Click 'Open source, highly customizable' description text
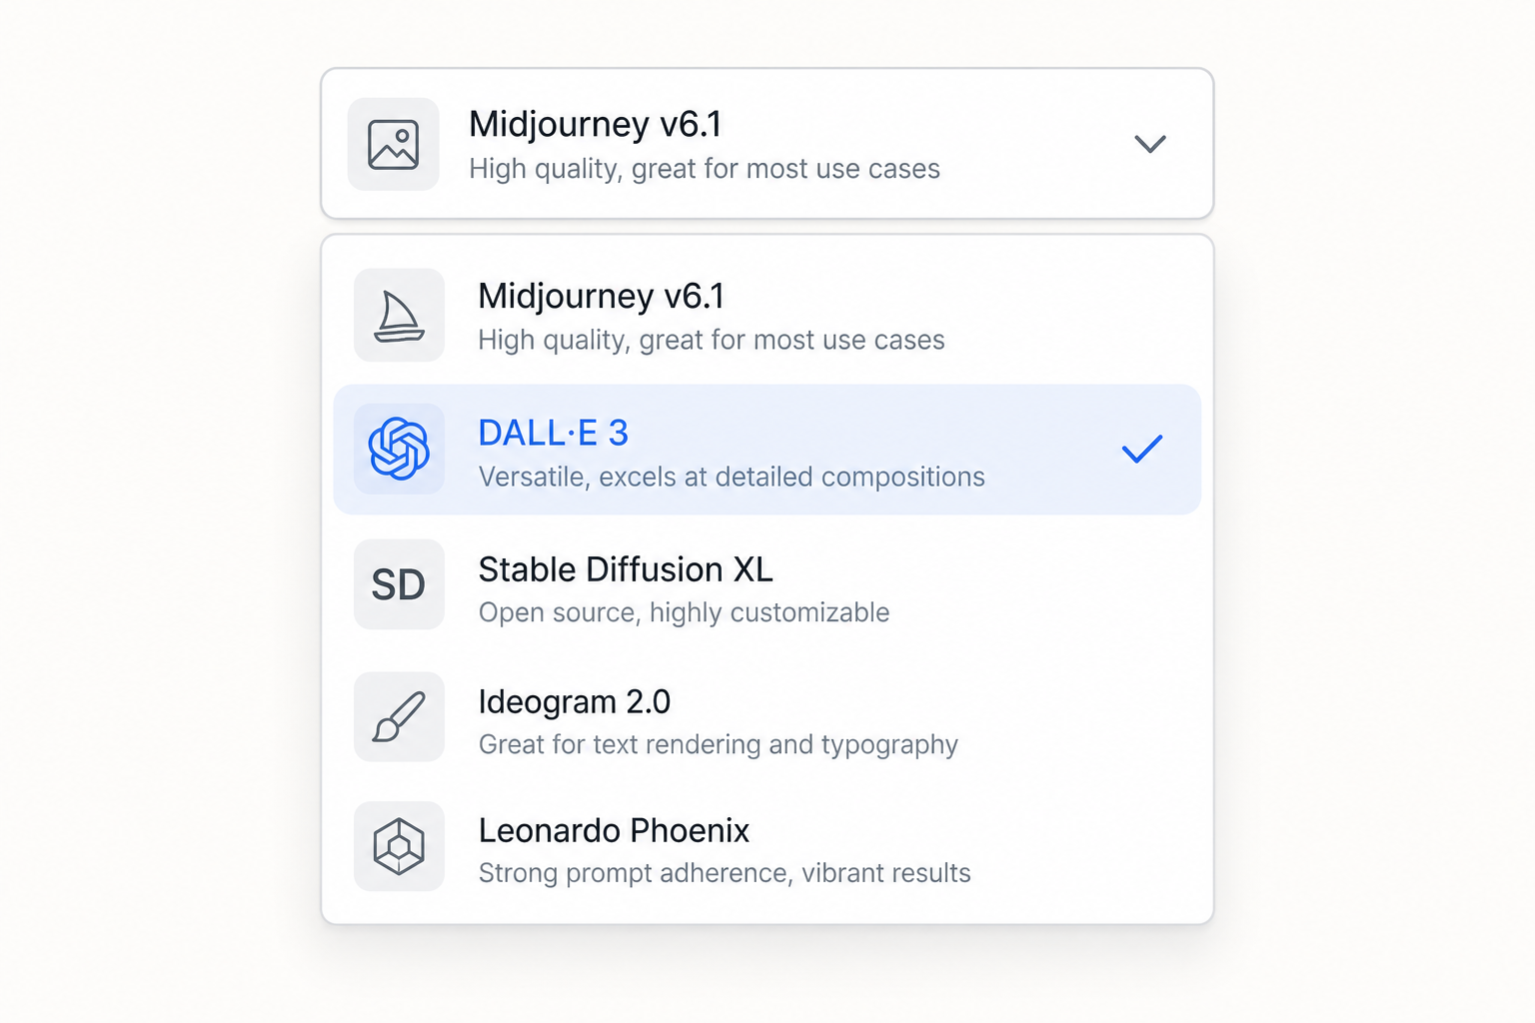The image size is (1535, 1023). click(684, 612)
